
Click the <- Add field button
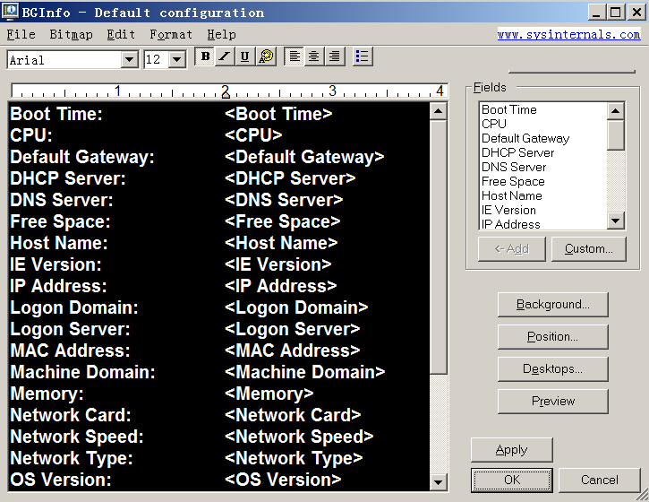512,248
